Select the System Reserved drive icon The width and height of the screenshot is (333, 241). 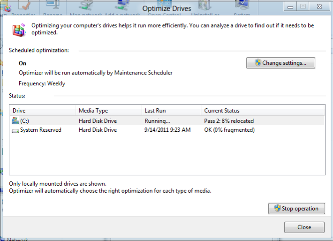point(15,130)
